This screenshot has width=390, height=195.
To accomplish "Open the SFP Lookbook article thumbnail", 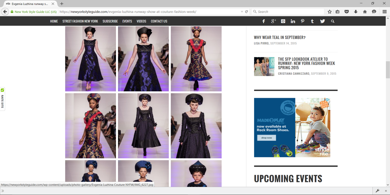I will click(264, 66).
